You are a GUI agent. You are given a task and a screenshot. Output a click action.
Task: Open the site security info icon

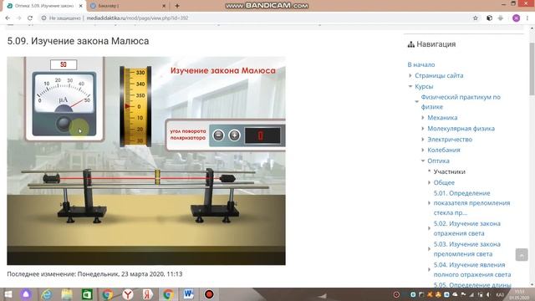click(43, 18)
